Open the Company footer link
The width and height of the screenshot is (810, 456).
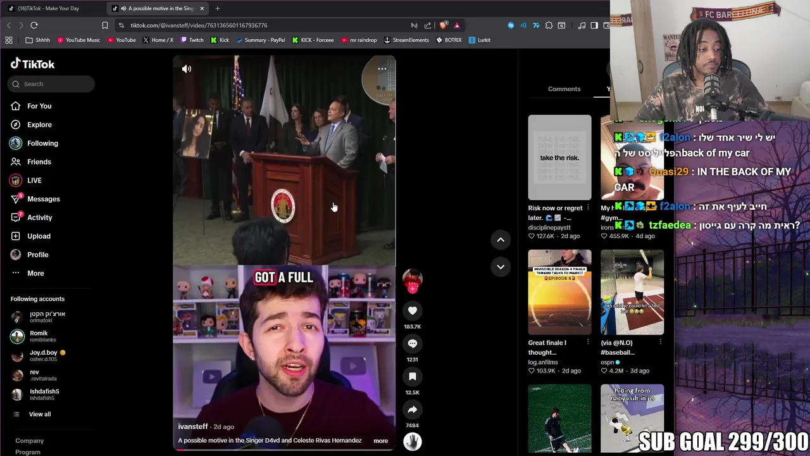point(30,441)
